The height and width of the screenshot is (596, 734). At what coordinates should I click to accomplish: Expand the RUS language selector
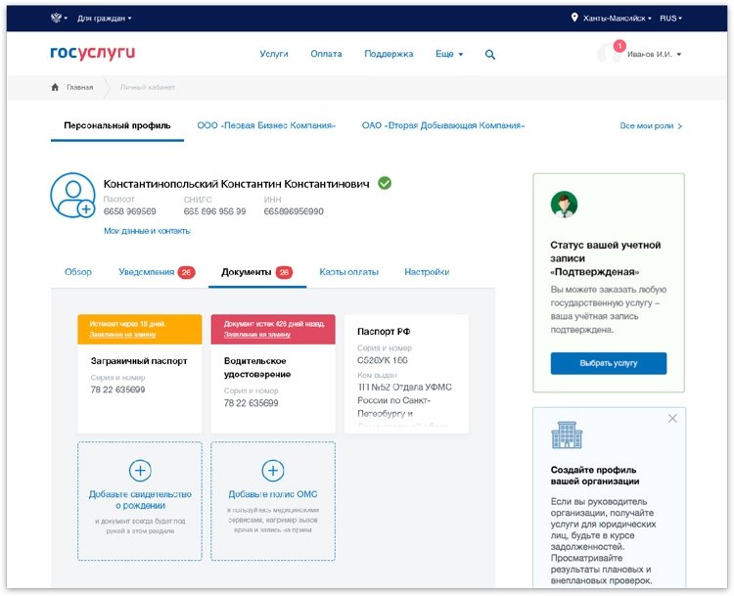pos(670,19)
